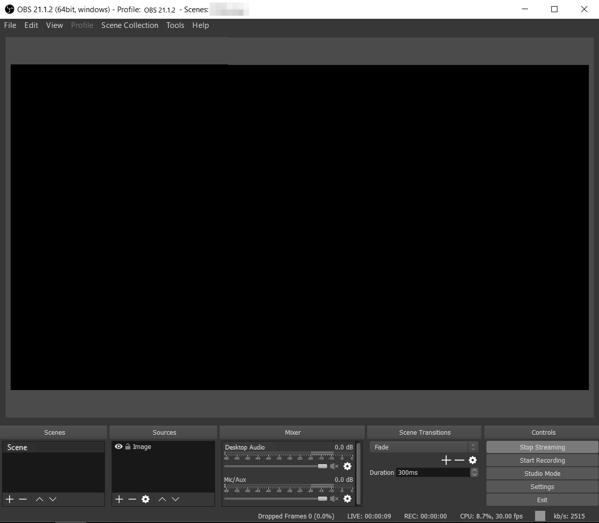Open source properties gear in Sources panel
599x523 pixels.
tap(146, 499)
